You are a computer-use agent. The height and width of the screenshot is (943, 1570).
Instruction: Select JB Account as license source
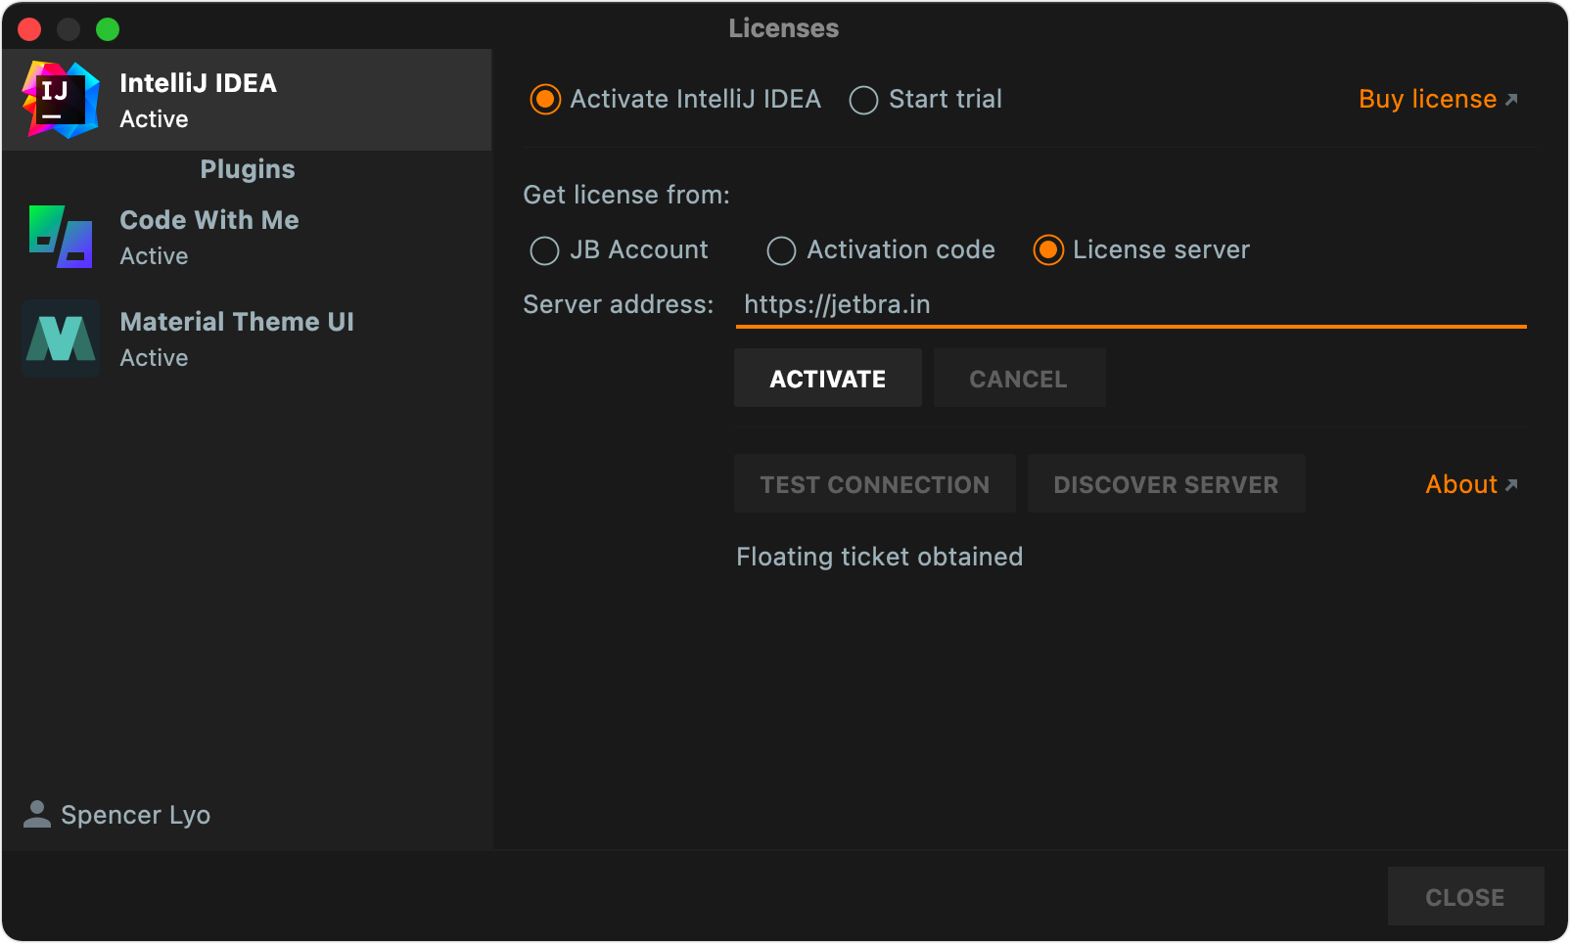[544, 250]
